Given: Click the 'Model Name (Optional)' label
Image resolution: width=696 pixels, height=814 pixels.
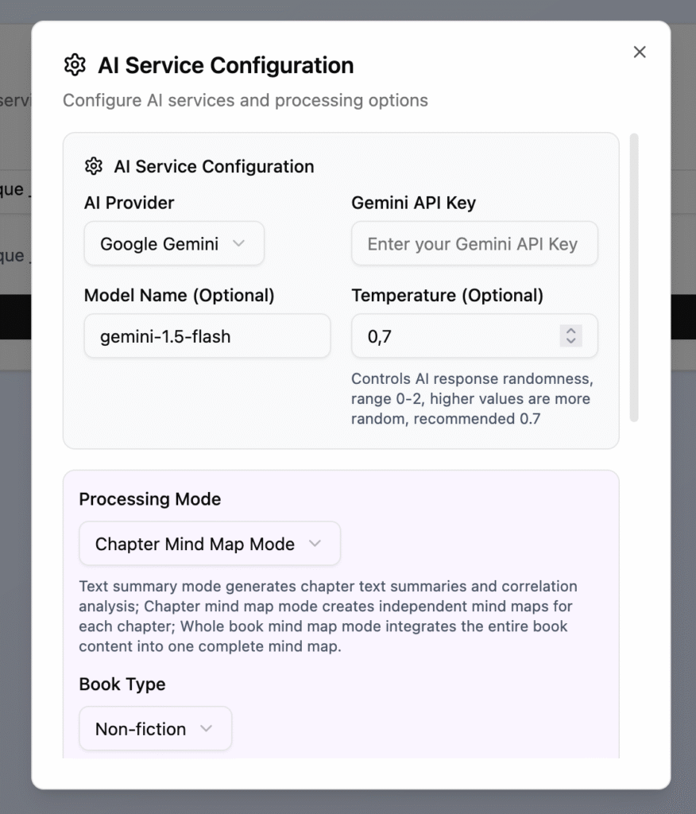Looking at the screenshot, I should (179, 295).
